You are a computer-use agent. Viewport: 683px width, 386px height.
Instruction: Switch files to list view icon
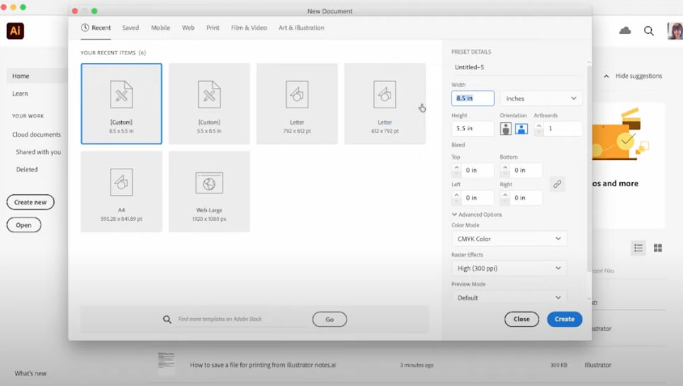click(x=638, y=248)
